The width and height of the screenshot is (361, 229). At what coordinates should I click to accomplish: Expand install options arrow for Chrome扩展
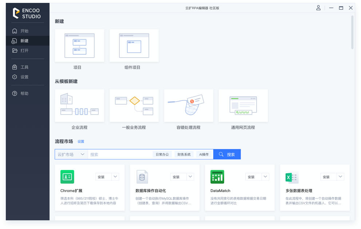coord(115,177)
